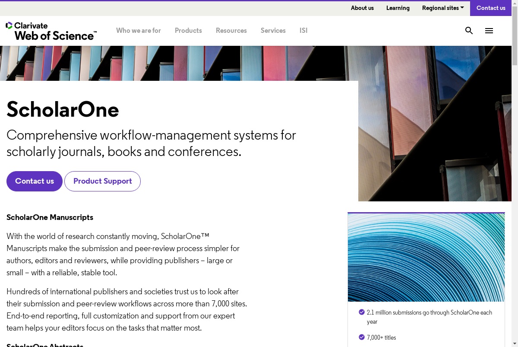Open the Learning link
The width and height of the screenshot is (518, 347).
pos(398,8)
